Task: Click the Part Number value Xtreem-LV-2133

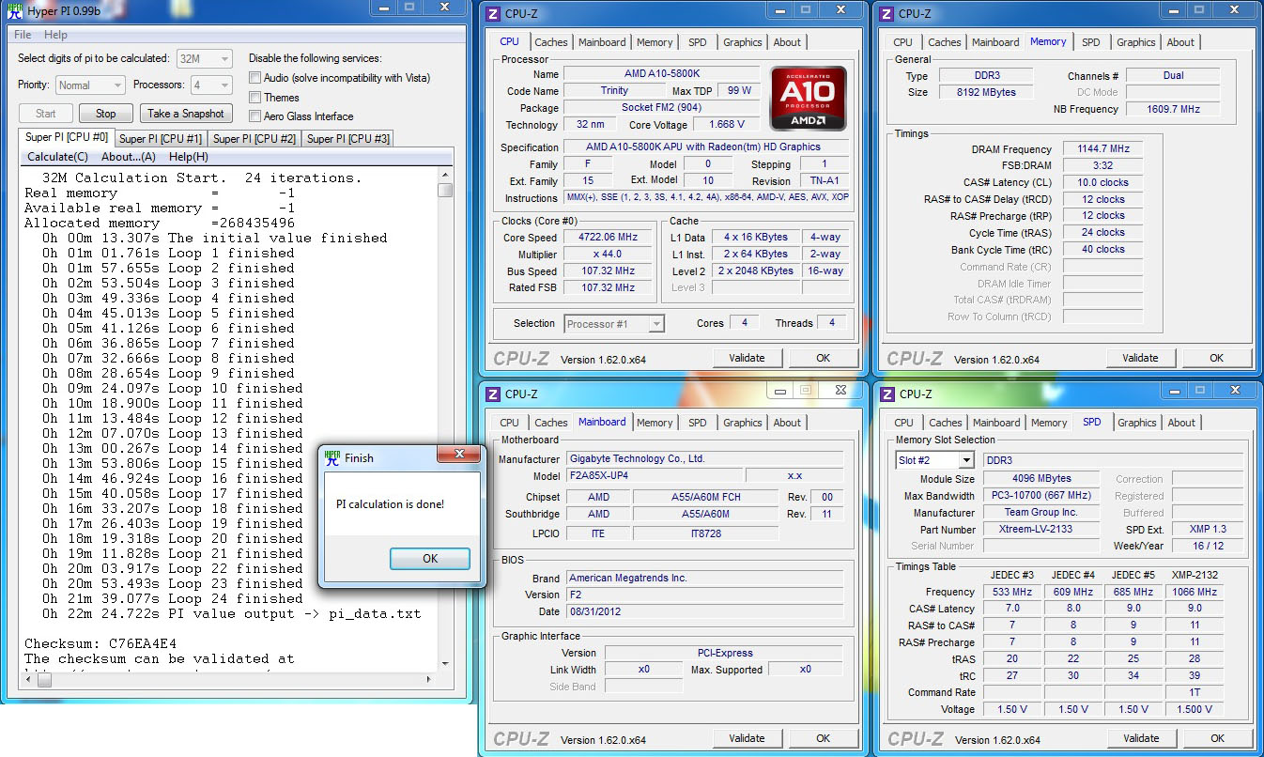Action: pos(1042,530)
